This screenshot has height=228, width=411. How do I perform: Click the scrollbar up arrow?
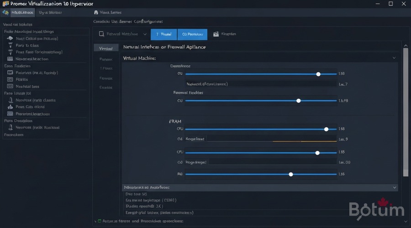pyautogui.click(x=406, y=46)
